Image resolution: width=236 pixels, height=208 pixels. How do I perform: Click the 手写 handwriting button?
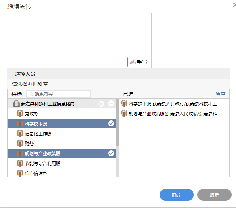pos(138,62)
